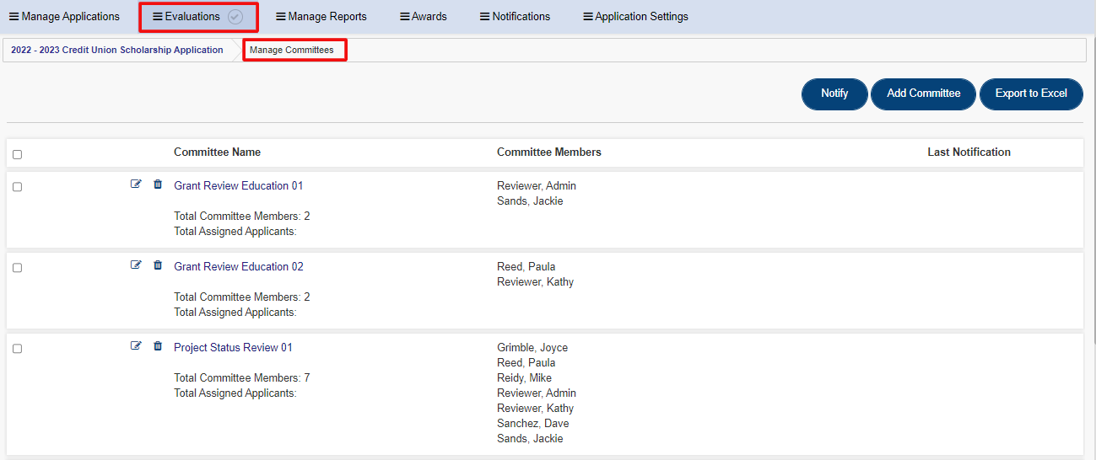Open Project Status Review 01 link

coord(234,347)
